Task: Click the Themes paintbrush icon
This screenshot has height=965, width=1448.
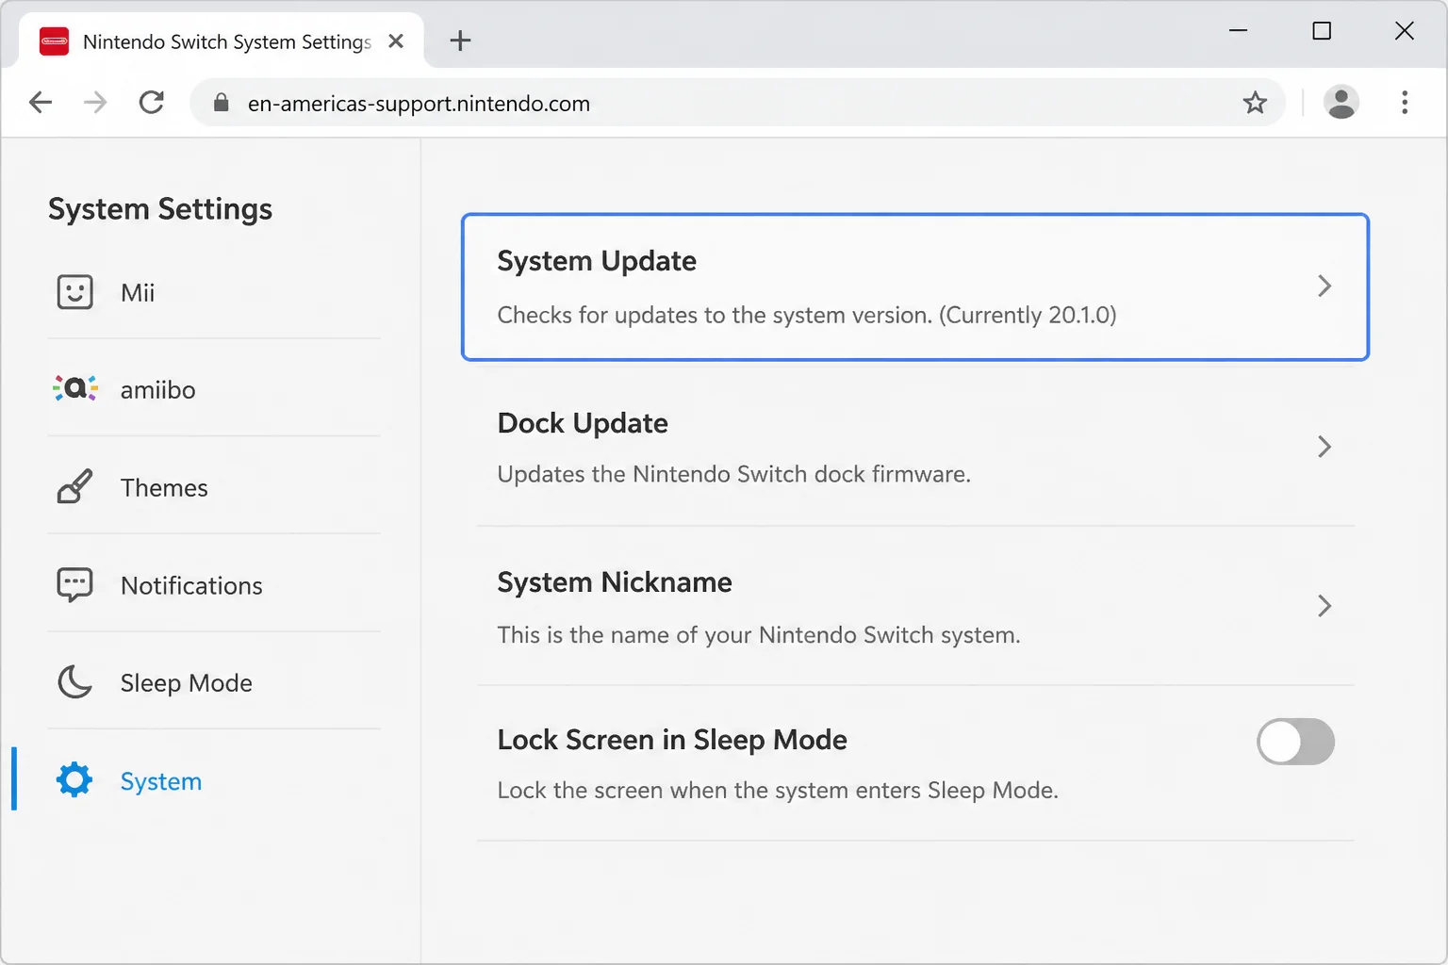Action: pyautogui.click(x=74, y=486)
